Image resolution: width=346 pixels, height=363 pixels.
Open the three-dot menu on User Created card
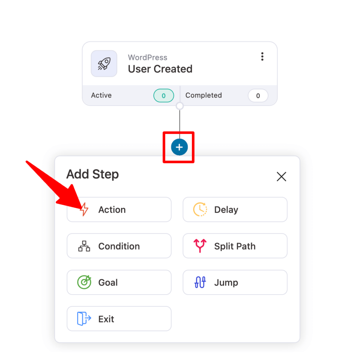point(262,56)
